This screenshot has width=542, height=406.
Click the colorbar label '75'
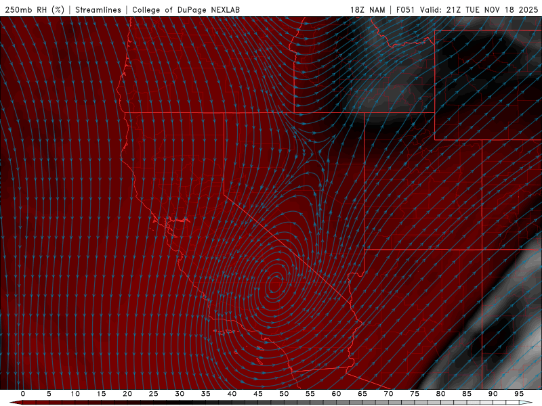coord(415,394)
